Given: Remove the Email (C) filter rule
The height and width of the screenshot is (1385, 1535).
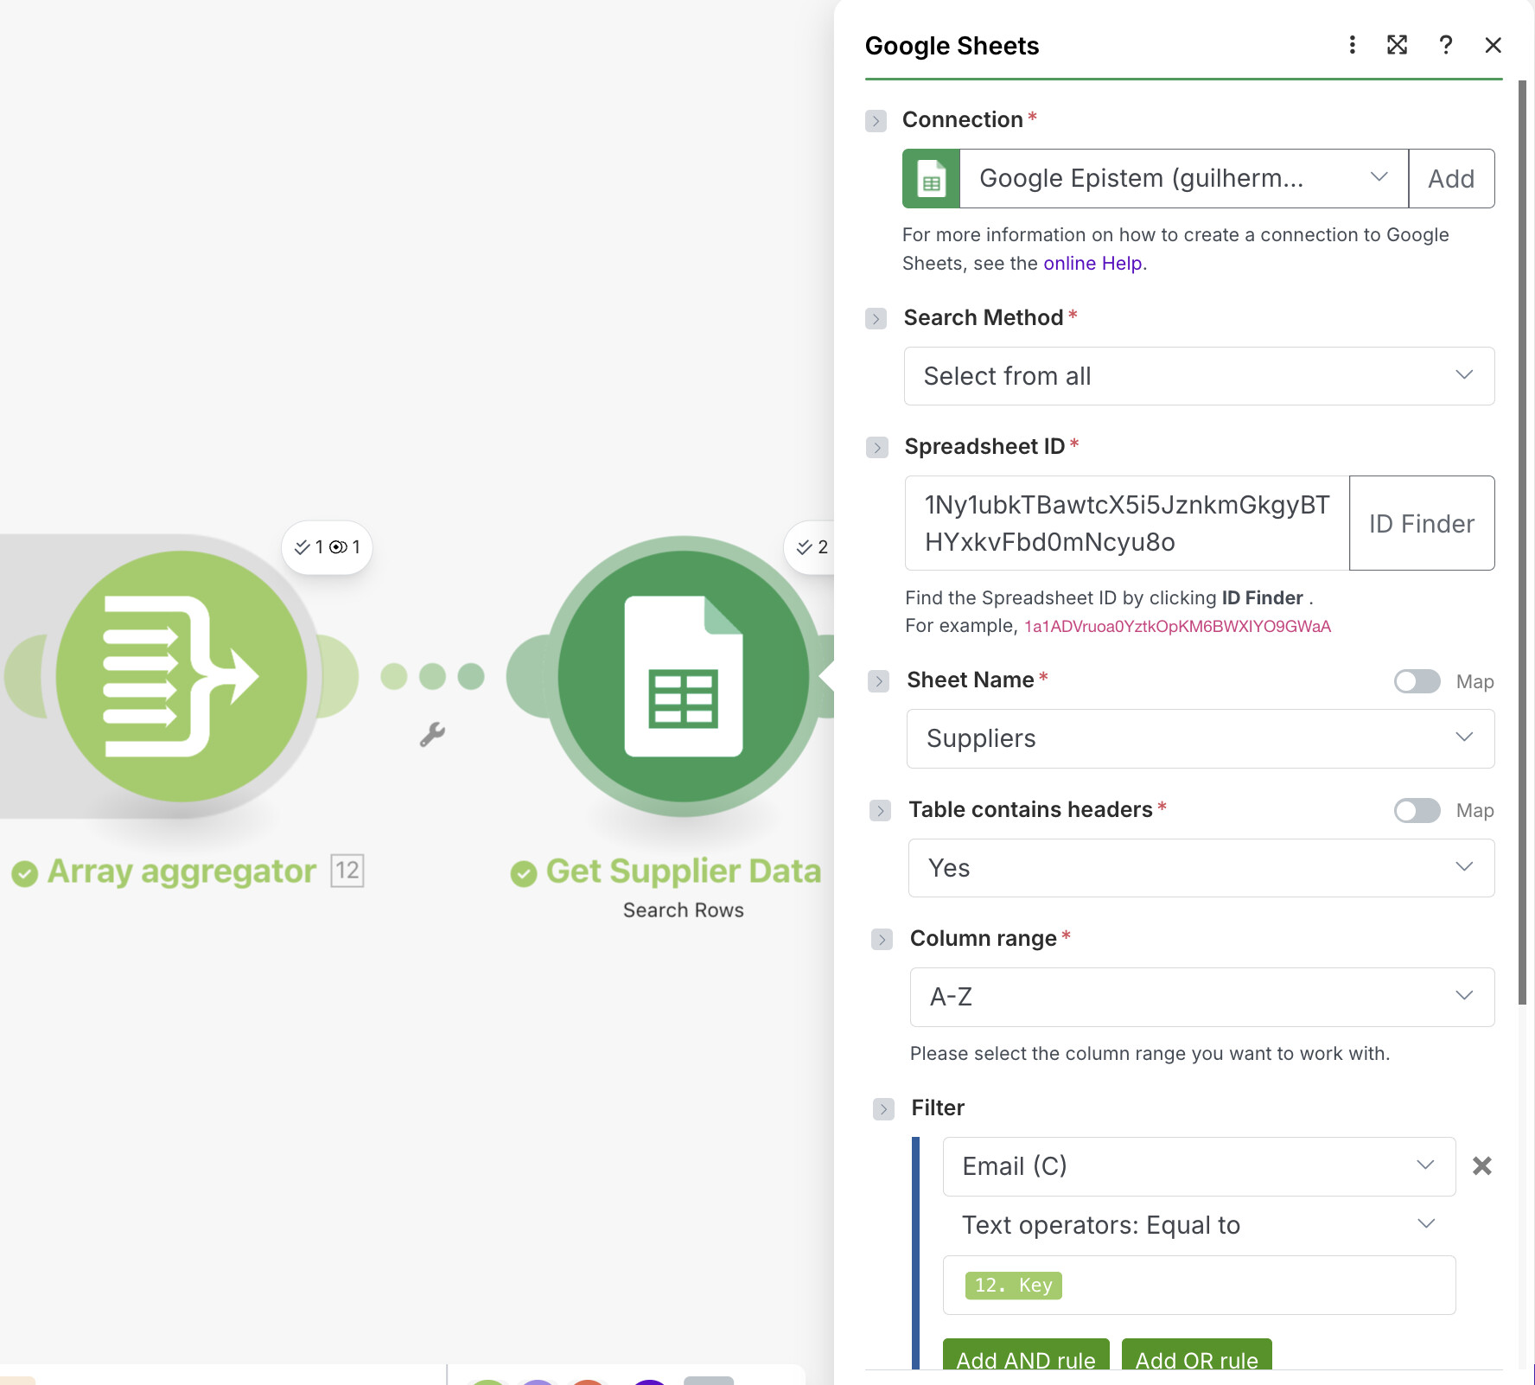Looking at the screenshot, I should pyautogui.click(x=1481, y=1166).
